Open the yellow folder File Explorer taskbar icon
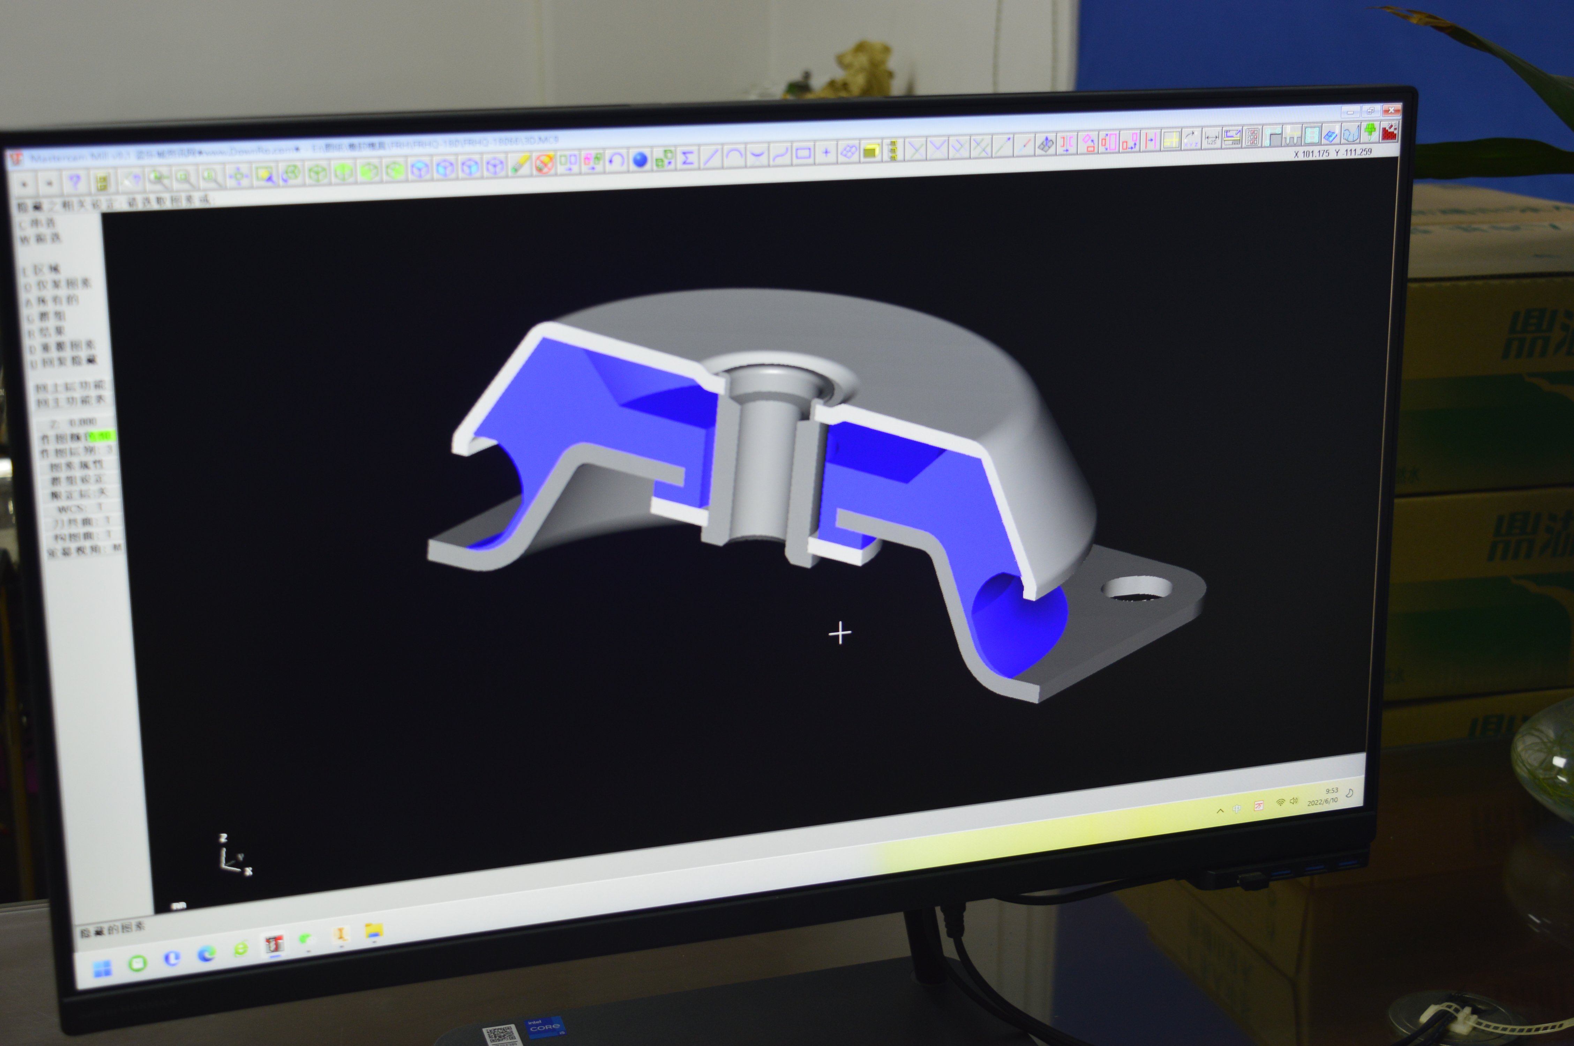Viewport: 1574px width, 1046px height. [x=374, y=931]
